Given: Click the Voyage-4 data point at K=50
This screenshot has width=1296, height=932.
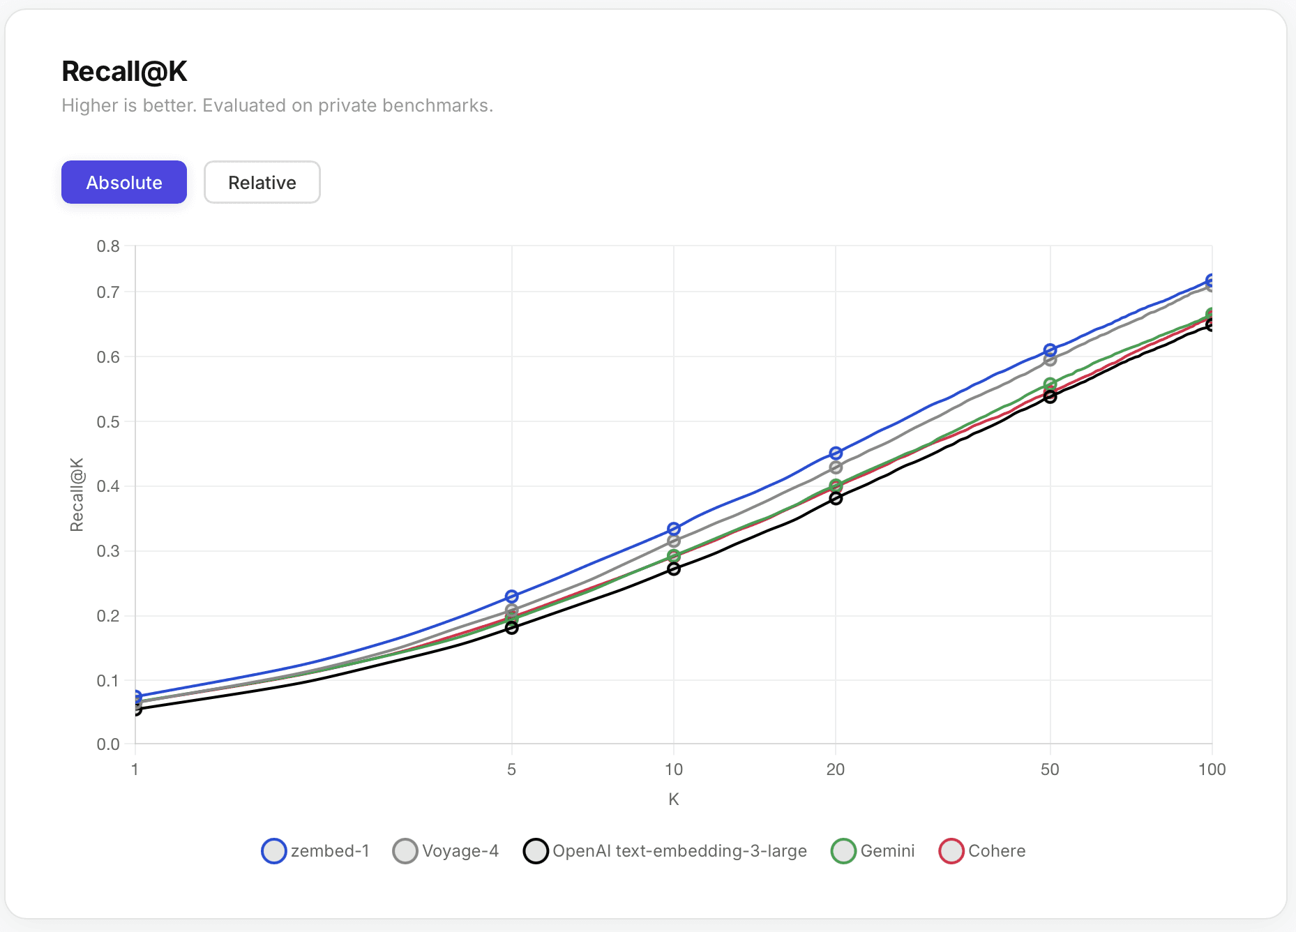Looking at the screenshot, I should 1050,361.
